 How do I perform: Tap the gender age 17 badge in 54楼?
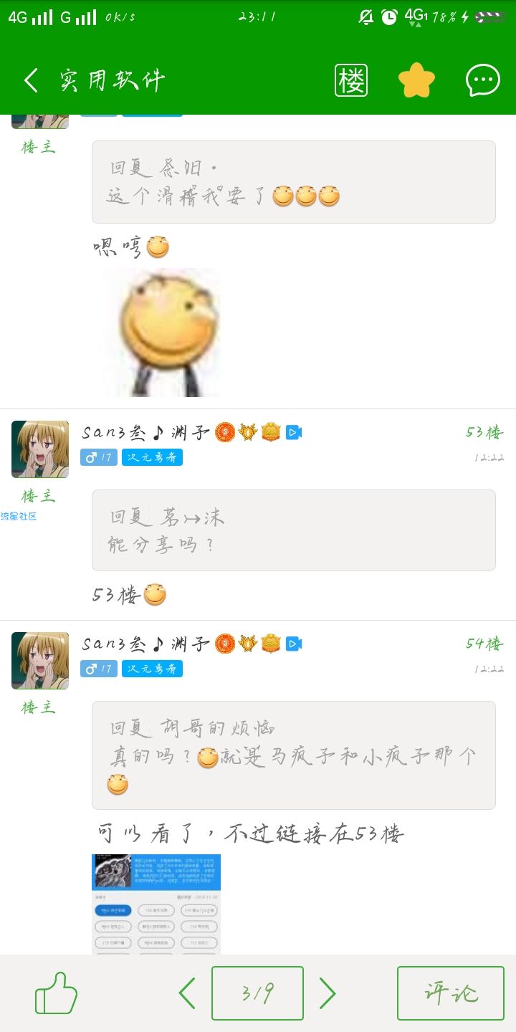pyautogui.click(x=99, y=669)
